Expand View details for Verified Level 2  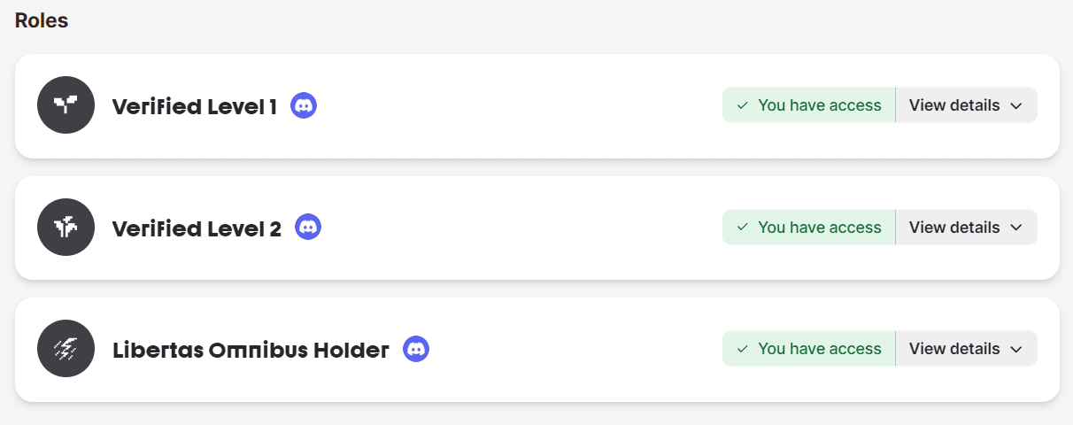pos(966,228)
